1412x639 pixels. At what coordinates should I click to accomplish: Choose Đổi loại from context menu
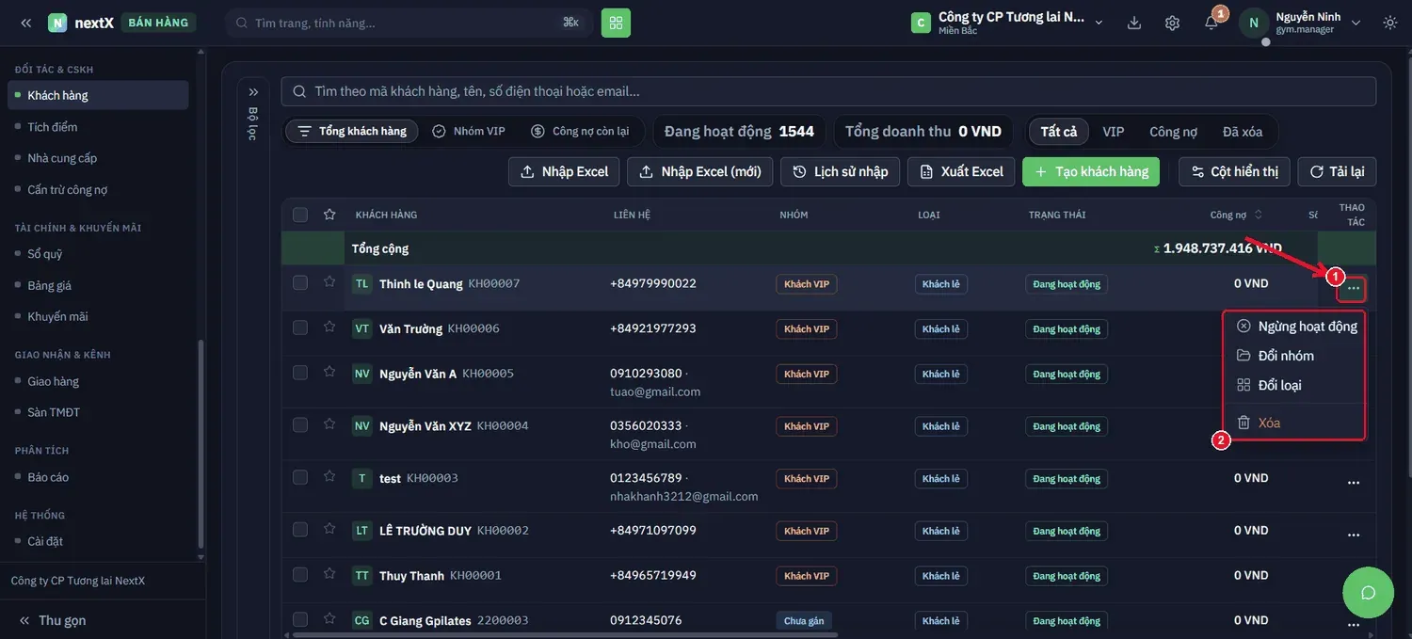point(1296,385)
